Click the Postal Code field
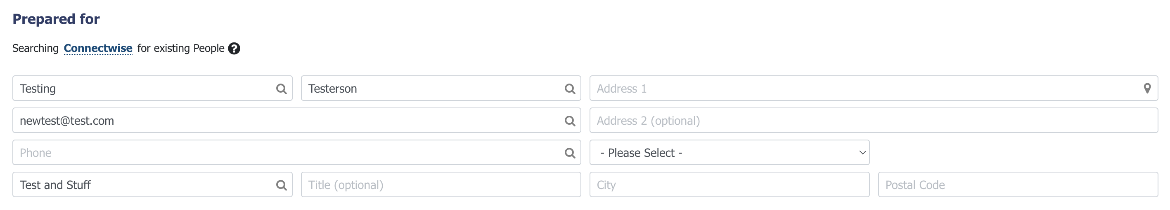1170x210 pixels. [x=1017, y=185]
